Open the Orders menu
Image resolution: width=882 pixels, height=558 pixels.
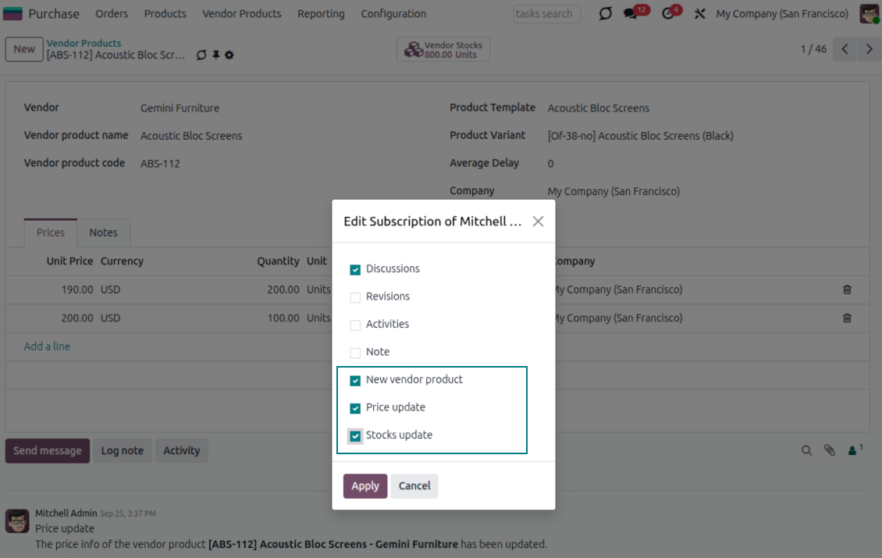coord(112,13)
